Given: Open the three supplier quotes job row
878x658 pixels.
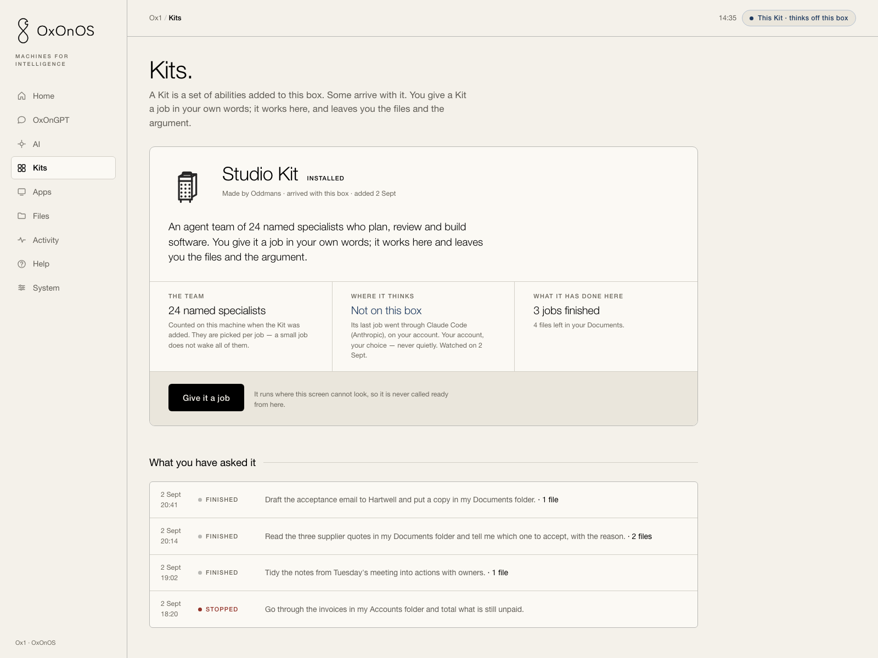Looking at the screenshot, I should 424,536.
